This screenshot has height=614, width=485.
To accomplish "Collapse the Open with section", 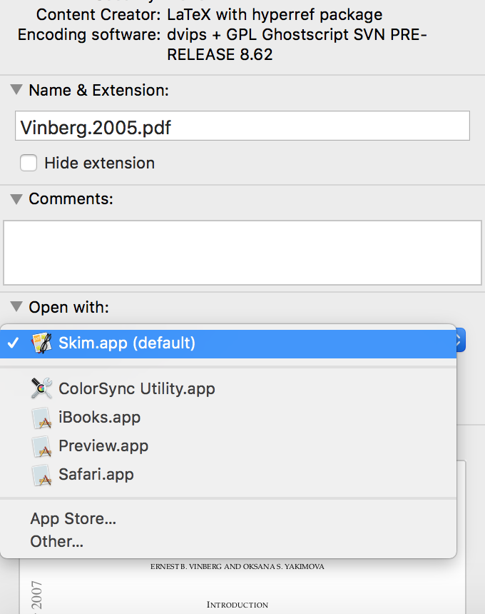I will [16, 306].
